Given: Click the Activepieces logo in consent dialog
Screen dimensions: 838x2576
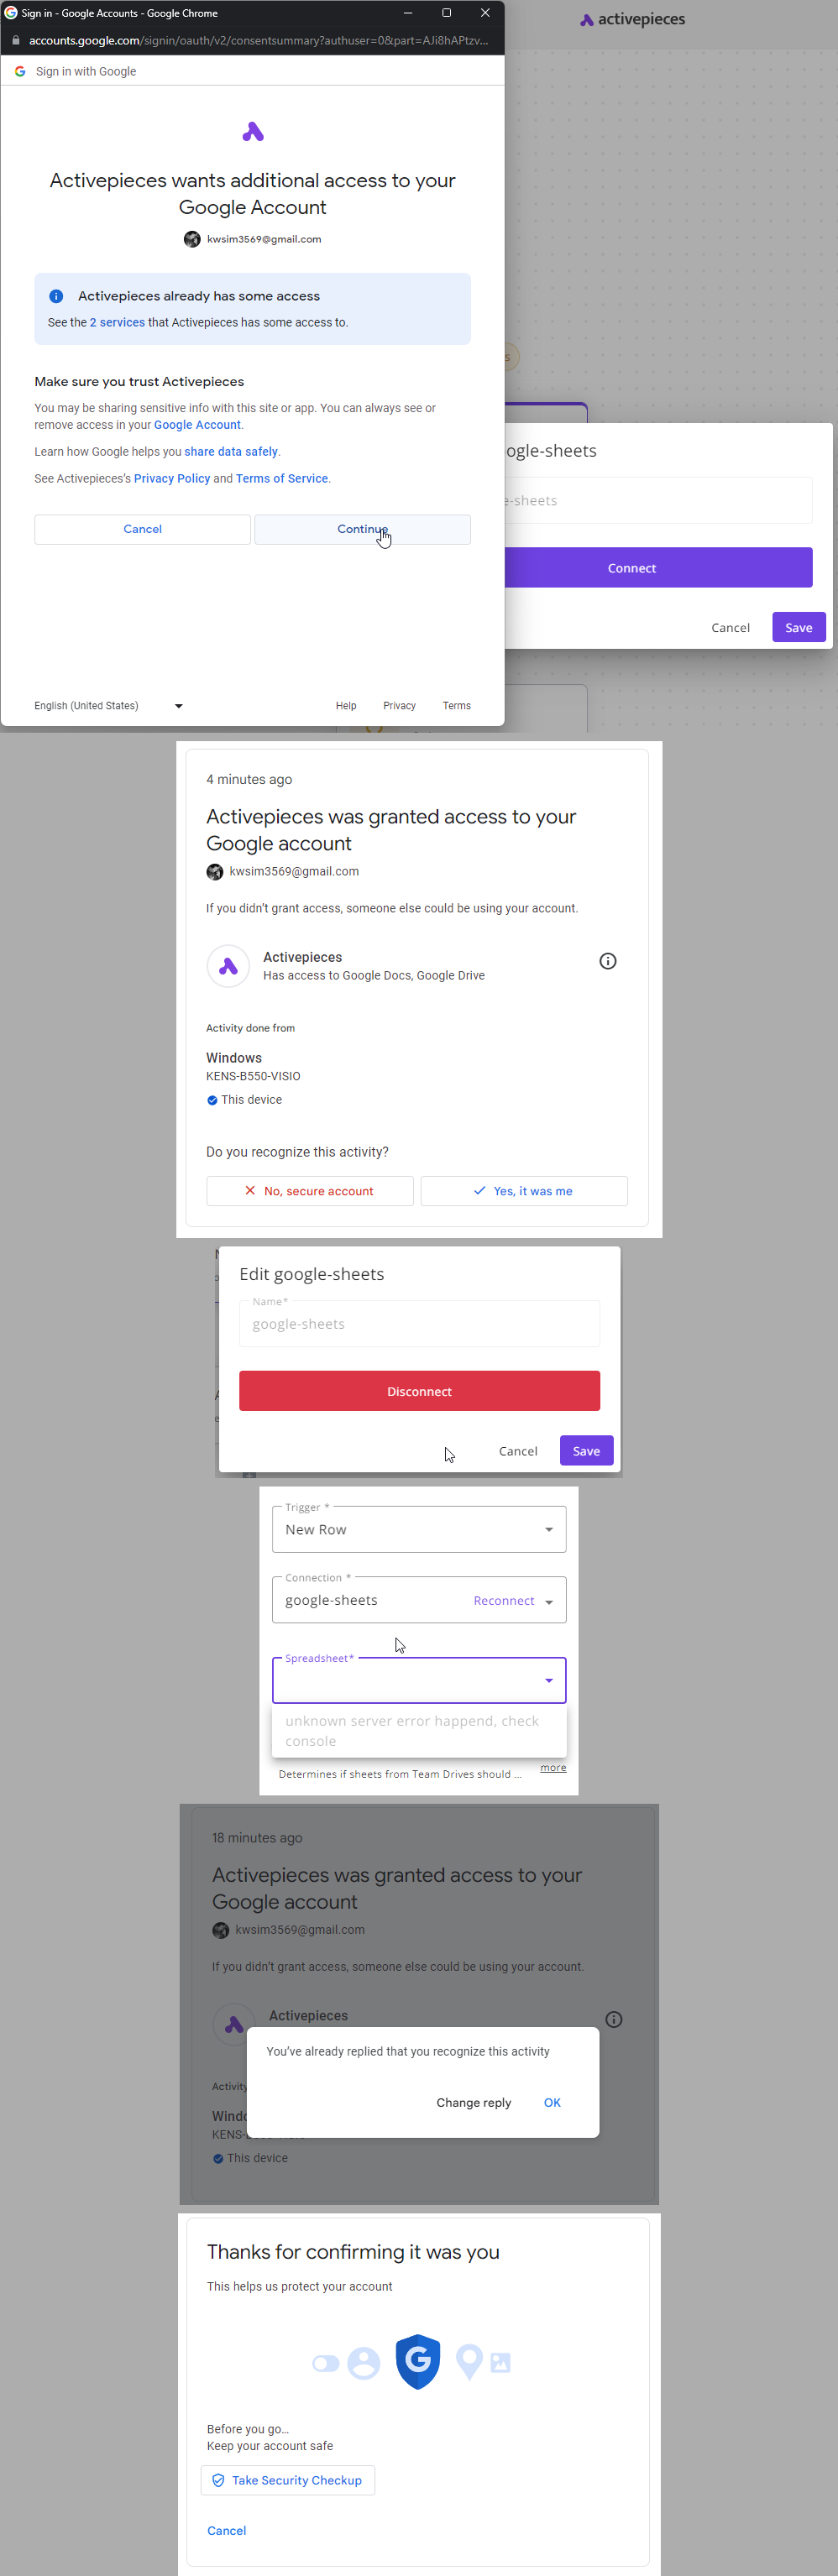Looking at the screenshot, I should 253,131.
